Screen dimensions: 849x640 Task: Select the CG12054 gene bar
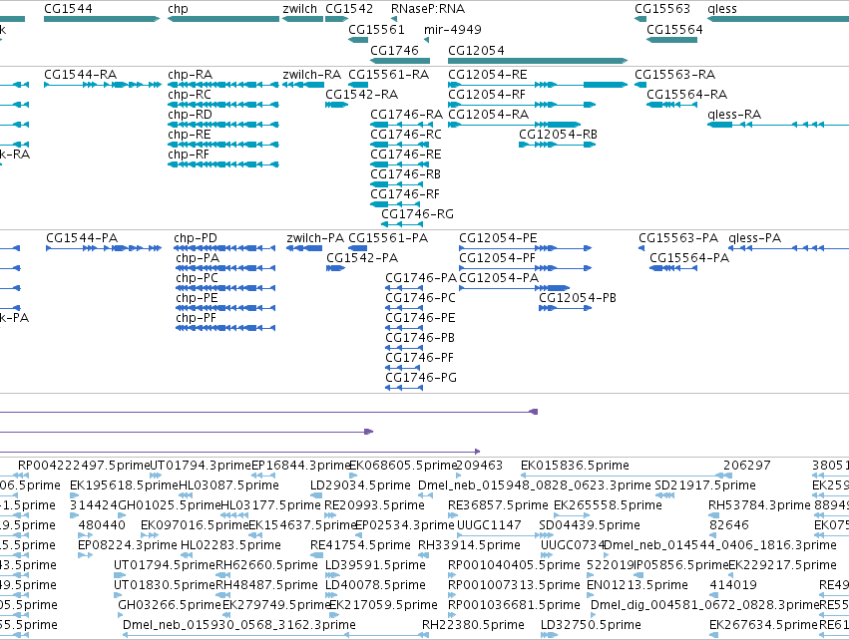538,61
